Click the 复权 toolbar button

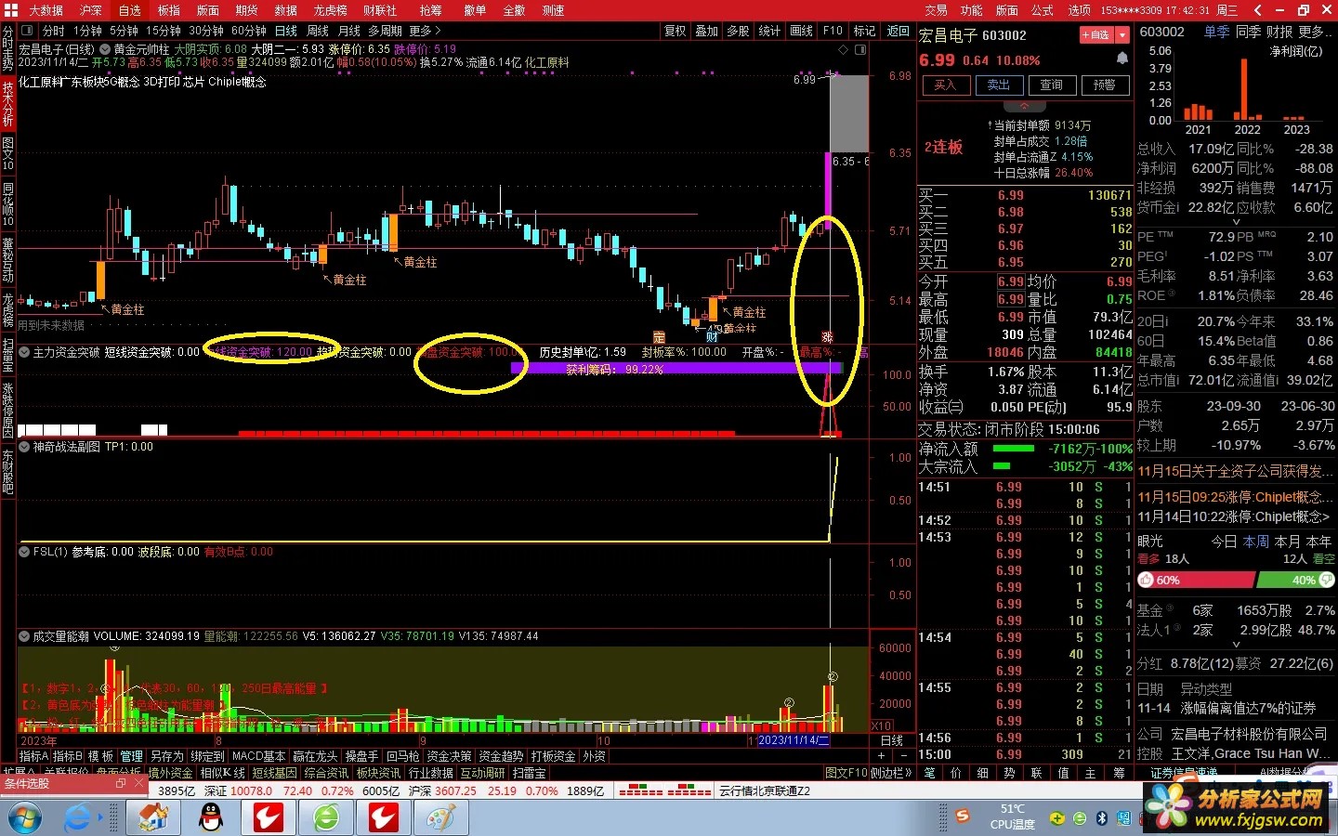click(x=676, y=31)
